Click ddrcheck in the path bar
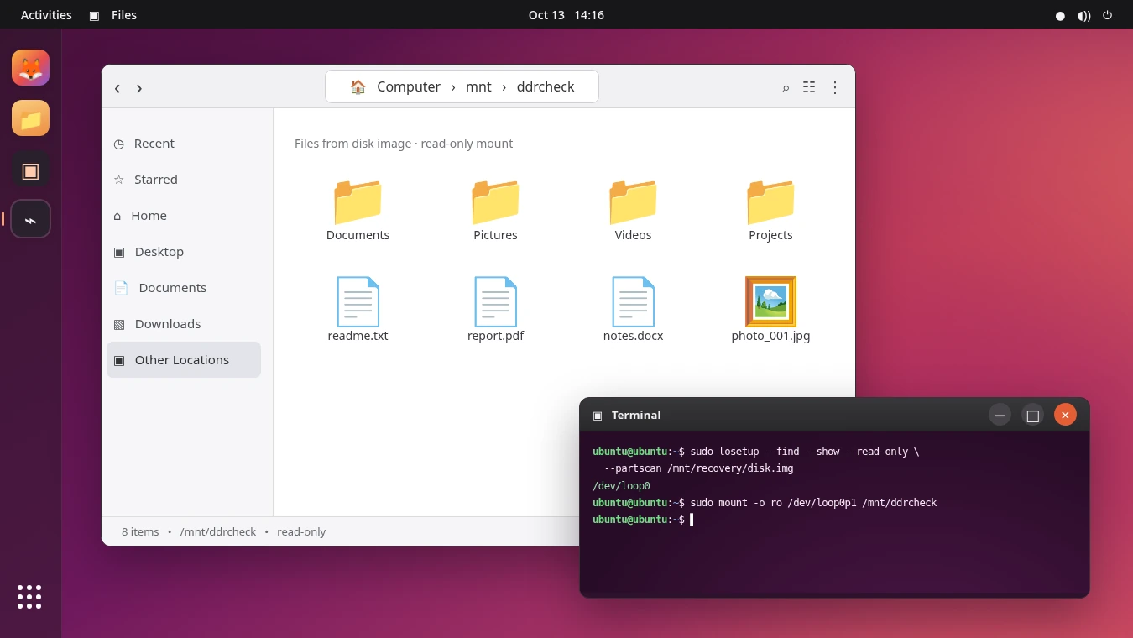 (546, 86)
